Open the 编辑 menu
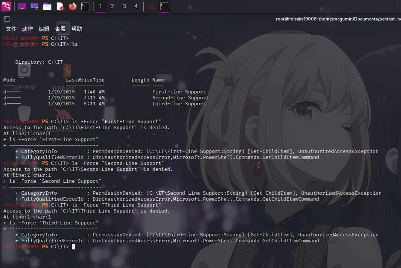401x268 pixels. click(44, 29)
